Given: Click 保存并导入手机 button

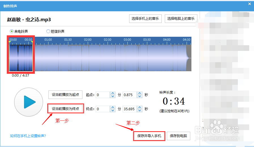Looking at the screenshot, I should click(149, 136).
